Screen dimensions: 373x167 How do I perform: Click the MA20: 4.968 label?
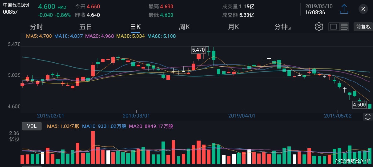[x=99, y=36]
